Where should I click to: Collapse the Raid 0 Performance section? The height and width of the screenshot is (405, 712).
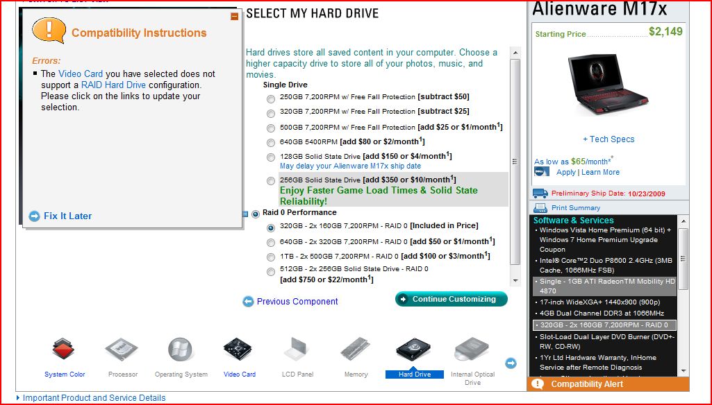pos(245,214)
